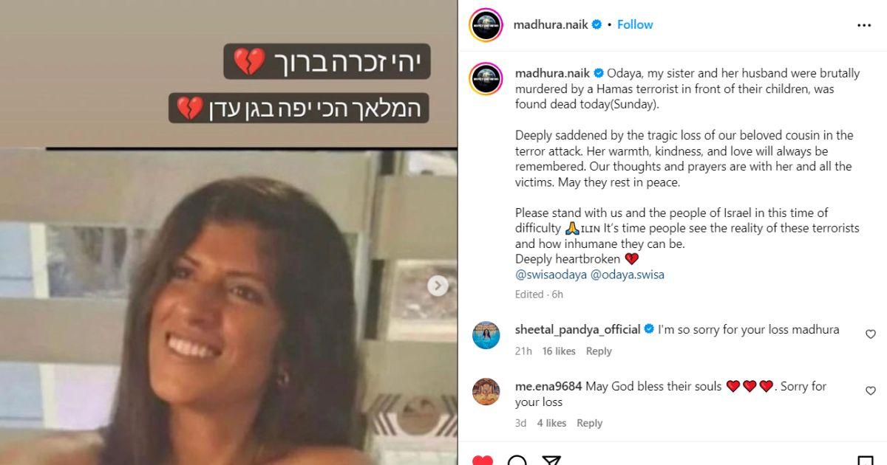
Task: Advance to next photo with carousel arrow
Action: 438,286
